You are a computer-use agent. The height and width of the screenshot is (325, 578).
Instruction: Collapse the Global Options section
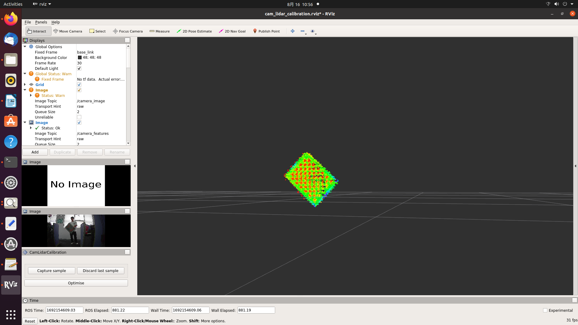[x=25, y=47]
